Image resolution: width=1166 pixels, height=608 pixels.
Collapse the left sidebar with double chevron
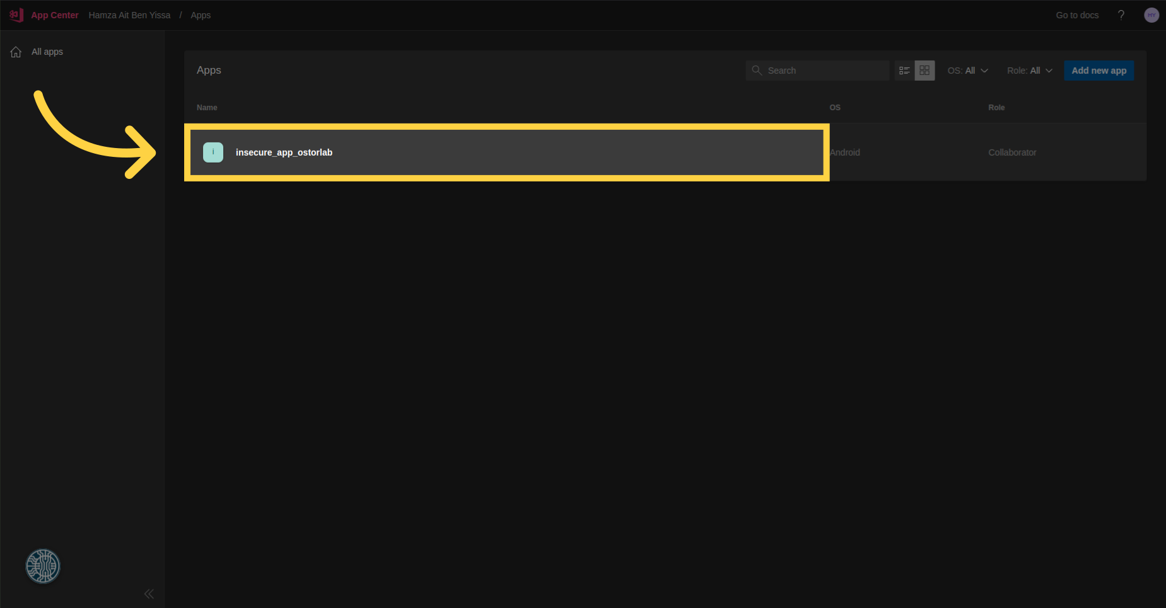tap(149, 594)
